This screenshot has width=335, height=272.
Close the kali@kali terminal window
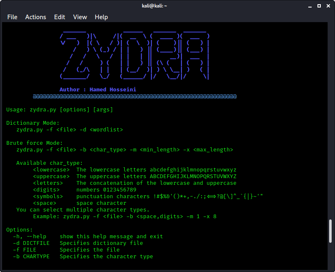pyautogui.click(x=328, y=6)
